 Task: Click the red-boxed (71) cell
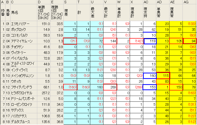[70, 41]
